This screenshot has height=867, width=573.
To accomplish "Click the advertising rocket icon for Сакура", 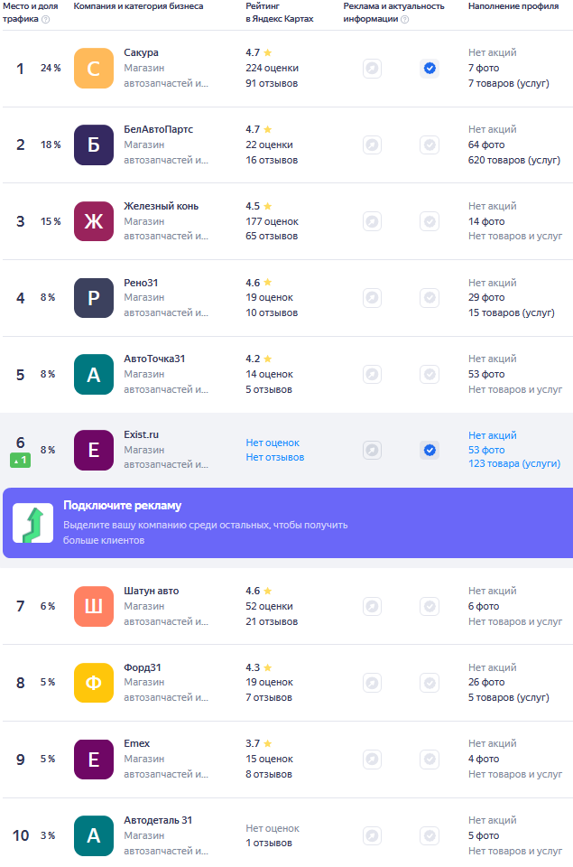I will point(373,69).
